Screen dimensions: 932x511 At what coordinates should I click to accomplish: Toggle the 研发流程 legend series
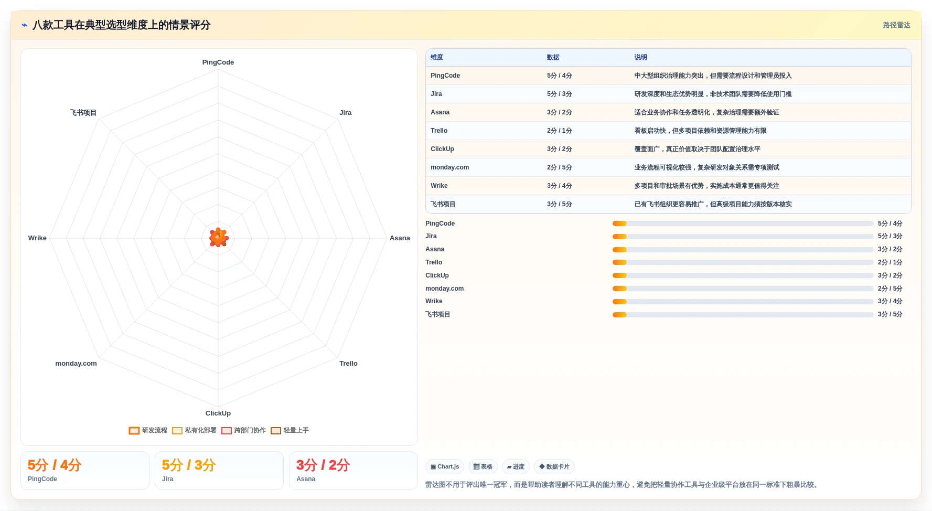(148, 430)
